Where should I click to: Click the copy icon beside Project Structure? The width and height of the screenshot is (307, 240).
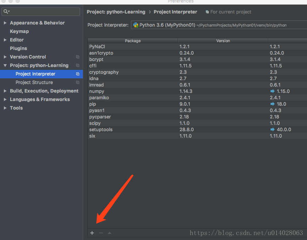pyautogui.click(x=78, y=83)
